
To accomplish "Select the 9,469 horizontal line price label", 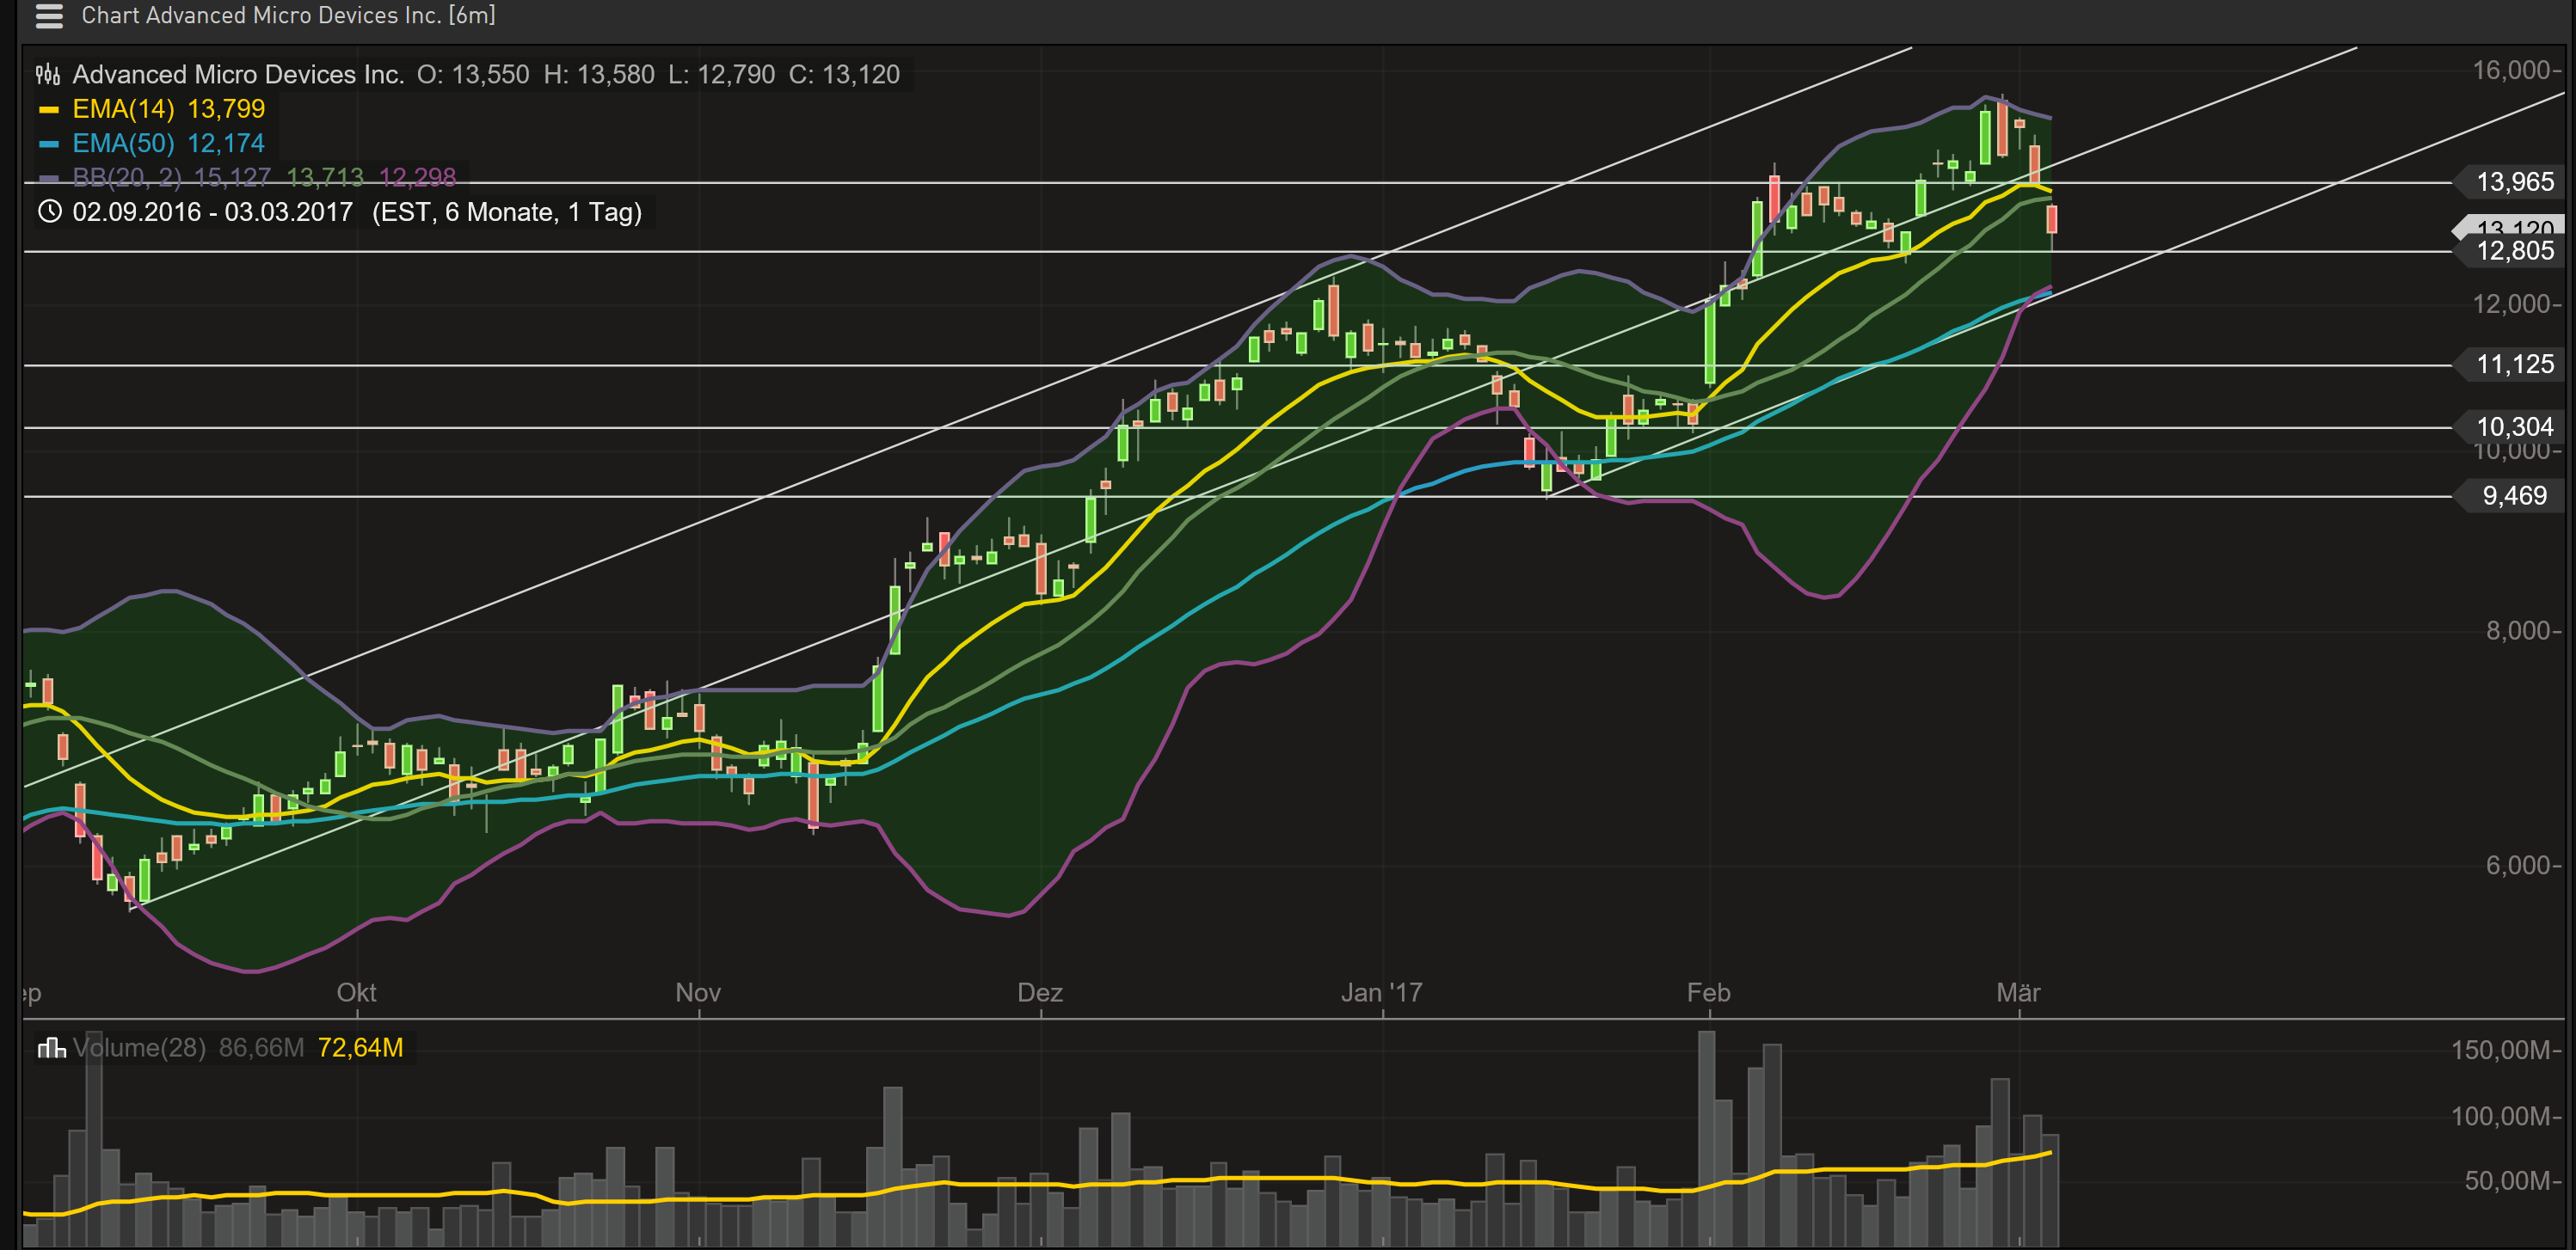I will (2513, 495).
